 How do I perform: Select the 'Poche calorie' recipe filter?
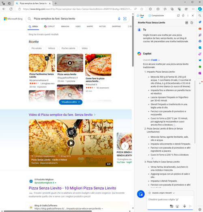68,48
